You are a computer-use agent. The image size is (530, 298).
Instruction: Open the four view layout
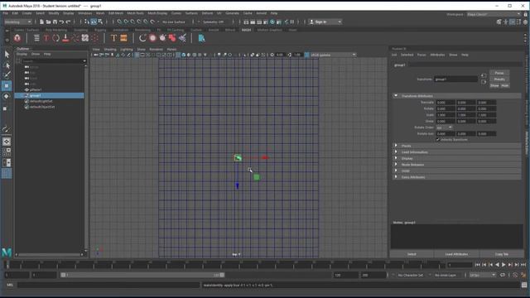coord(7,152)
